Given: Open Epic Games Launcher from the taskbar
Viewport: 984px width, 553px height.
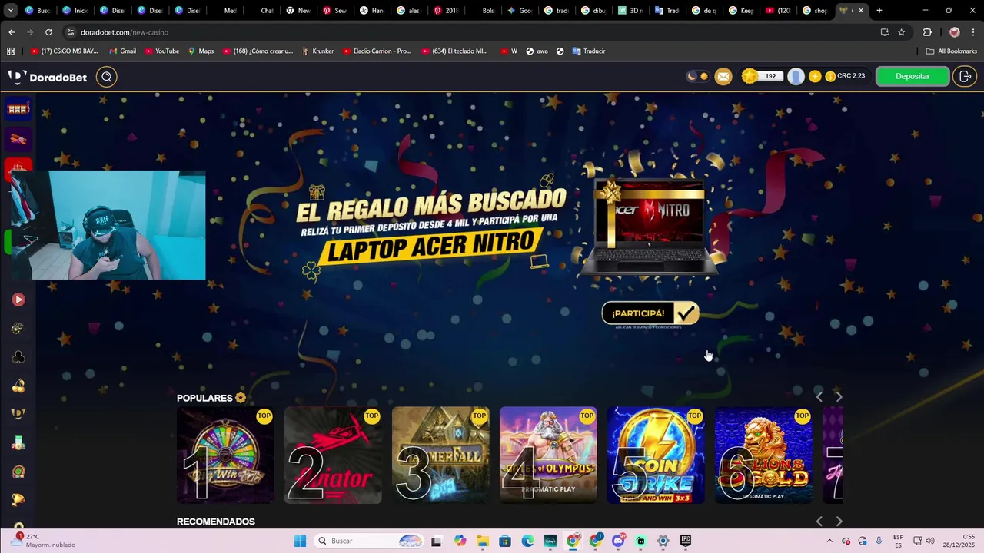Looking at the screenshot, I should coord(685,541).
